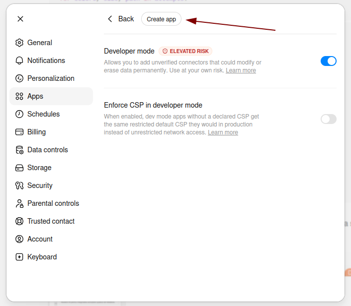Click the ELEVATED RISK badge text
Screen dimensions: 351x306
pos(189,51)
